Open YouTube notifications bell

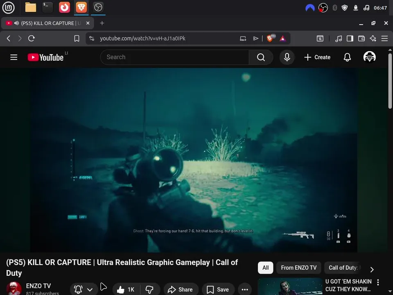pos(347,57)
